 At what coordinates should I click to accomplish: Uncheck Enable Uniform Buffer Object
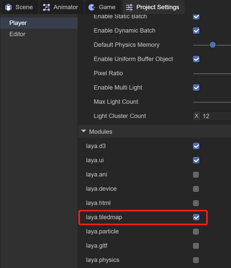196,59
